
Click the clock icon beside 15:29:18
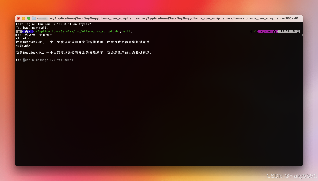(298, 31)
